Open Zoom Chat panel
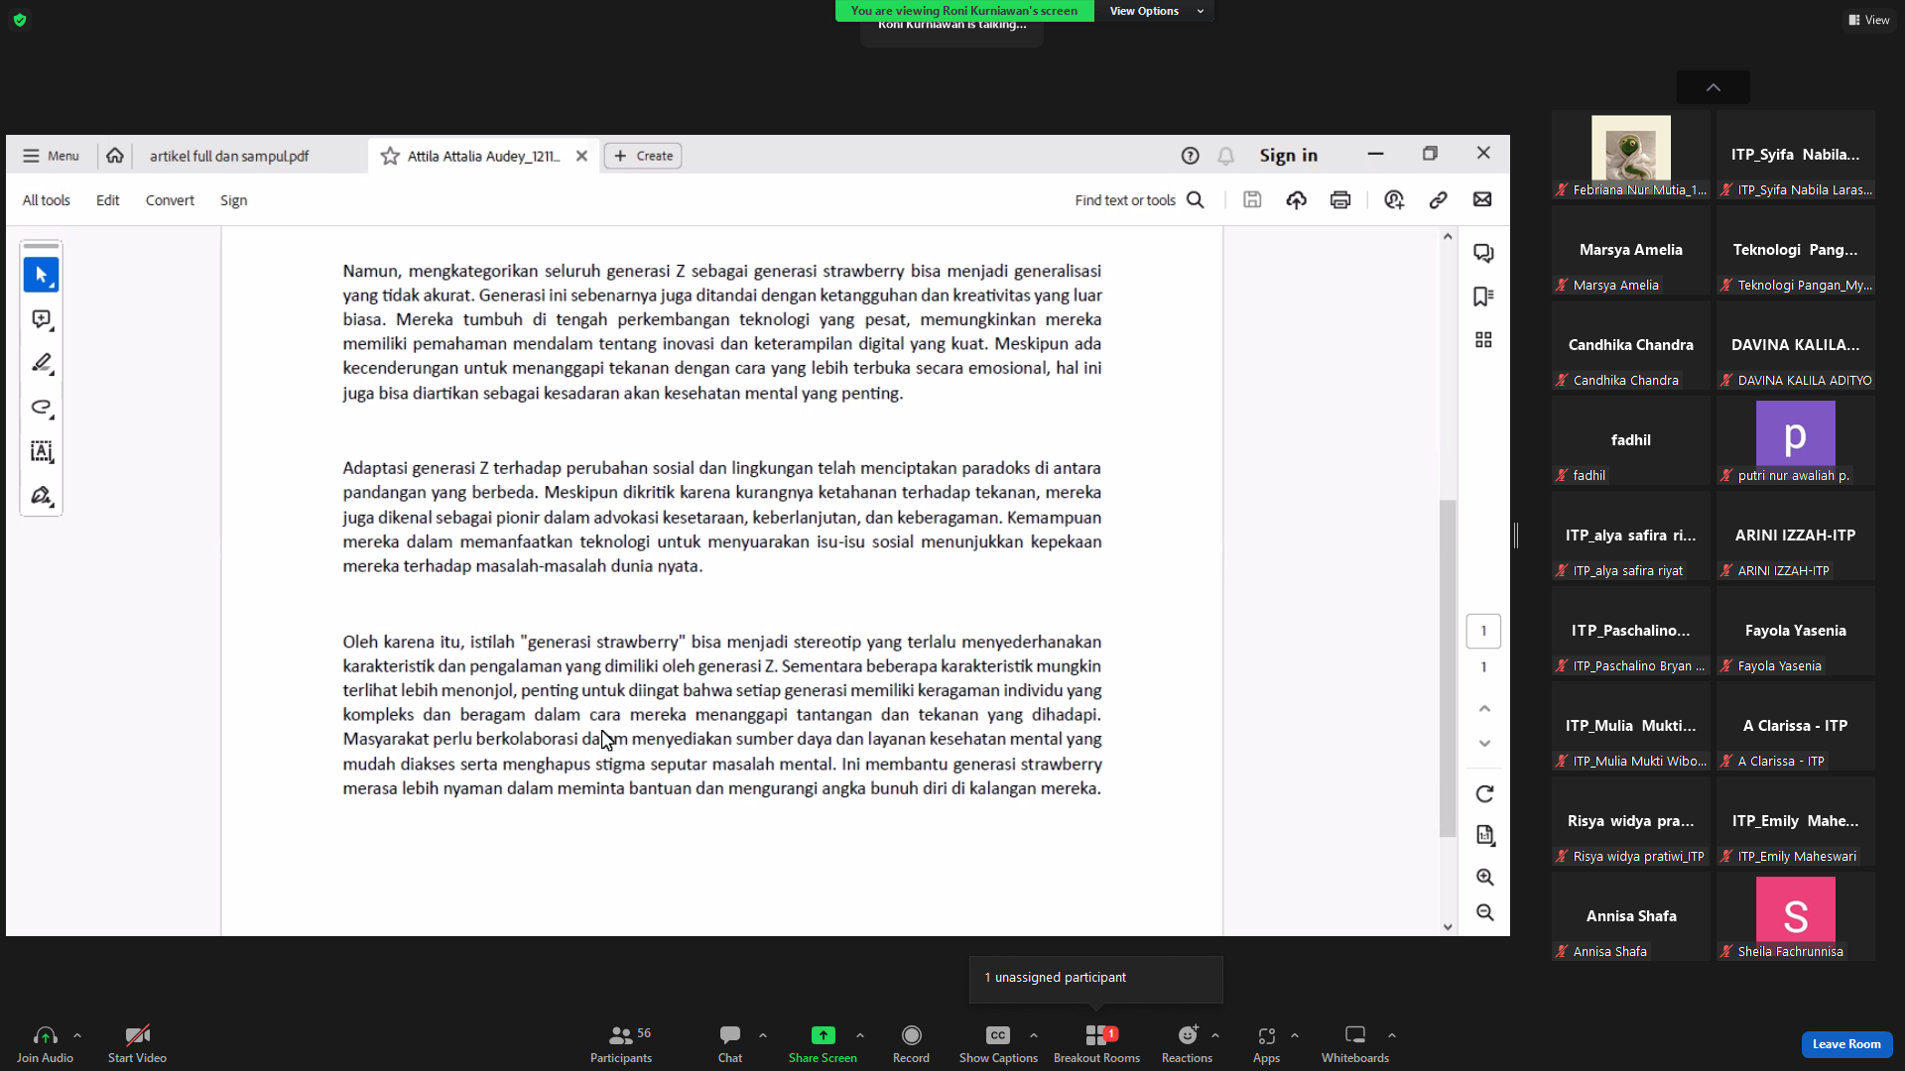Screen dimensions: 1905x1071 [730, 1043]
